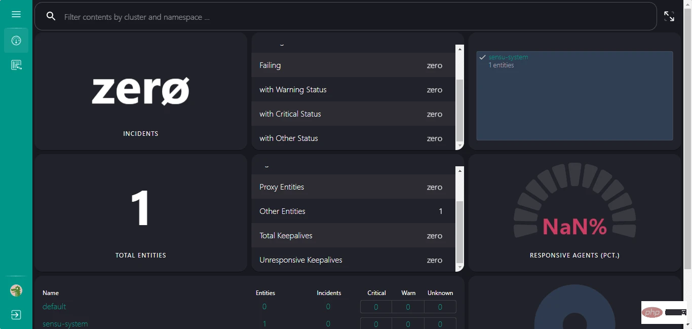
Task: Toggle the sensu-system namespace checkmark
Action: click(482, 57)
